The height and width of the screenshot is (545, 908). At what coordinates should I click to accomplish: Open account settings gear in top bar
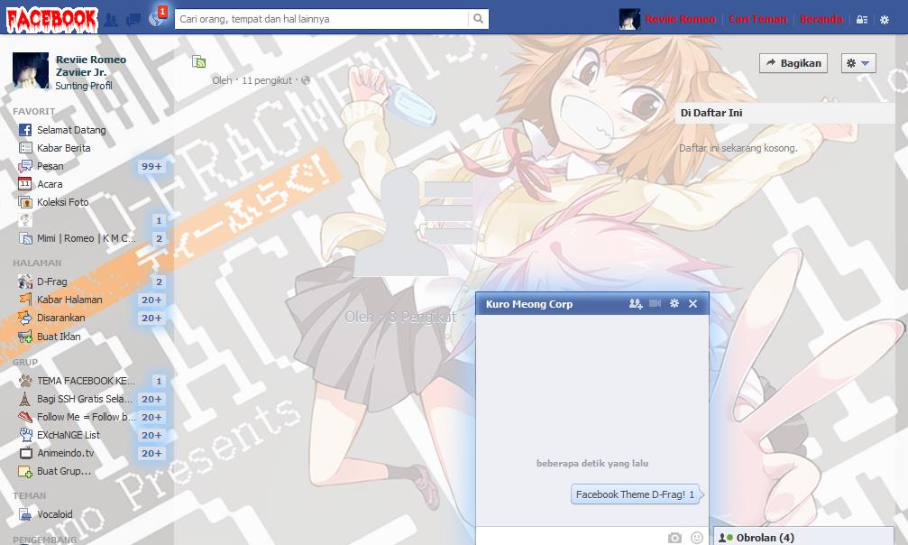pos(885,20)
